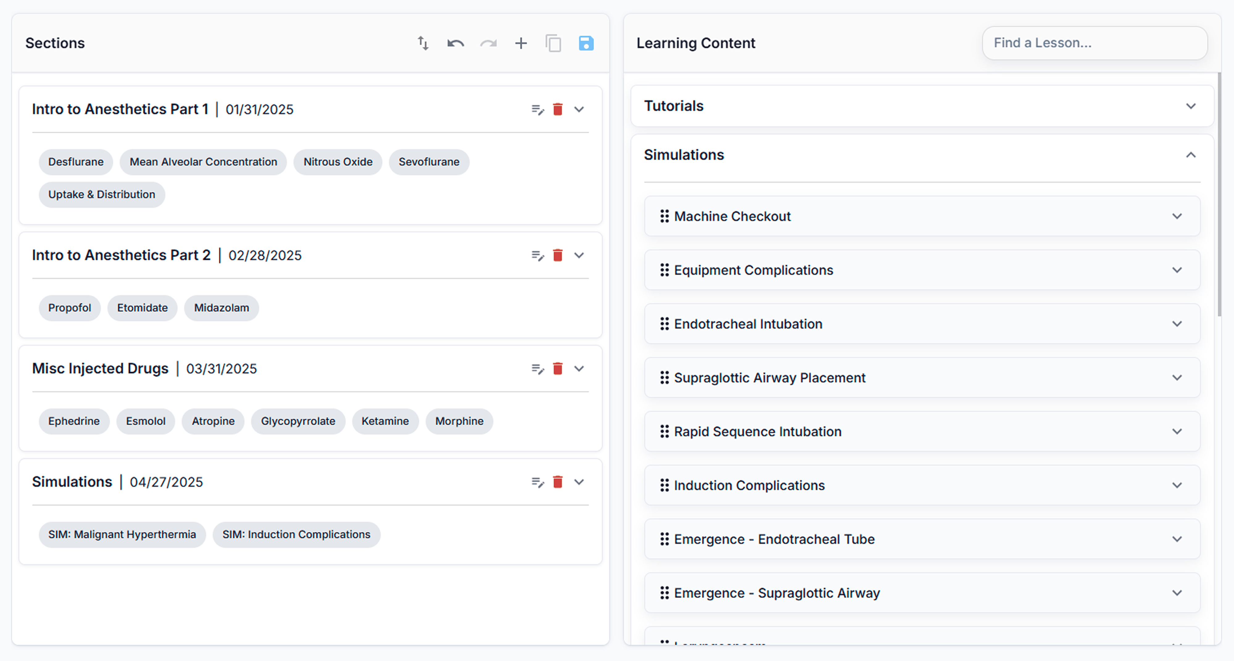Expand Endotracheal Intubation simulation details
This screenshot has height=661, width=1234.
pos(1178,323)
